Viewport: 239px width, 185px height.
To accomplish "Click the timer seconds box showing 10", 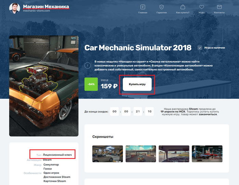I will tap(150, 111).
